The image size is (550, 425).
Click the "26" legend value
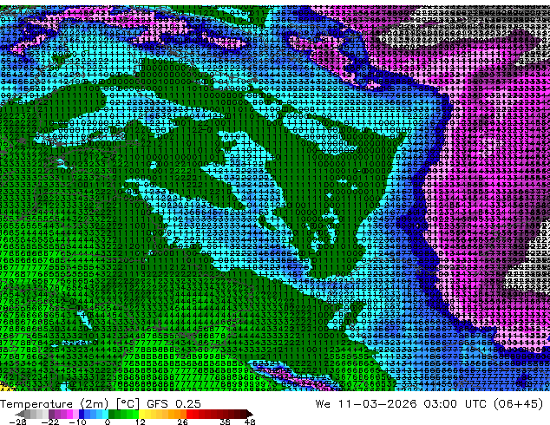(x=182, y=422)
